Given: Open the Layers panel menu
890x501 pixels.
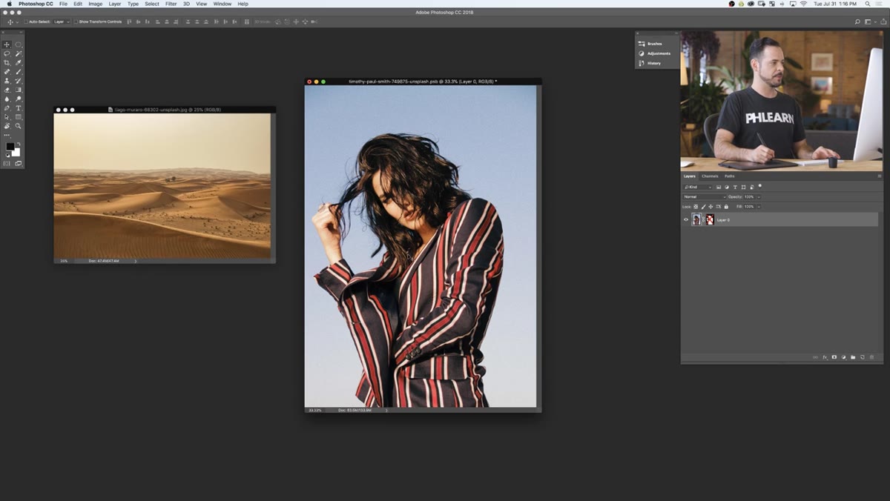Looking at the screenshot, I should 880,176.
